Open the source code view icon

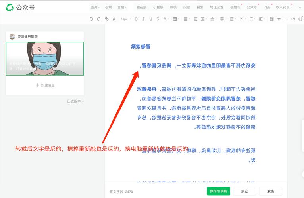pos(293,19)
